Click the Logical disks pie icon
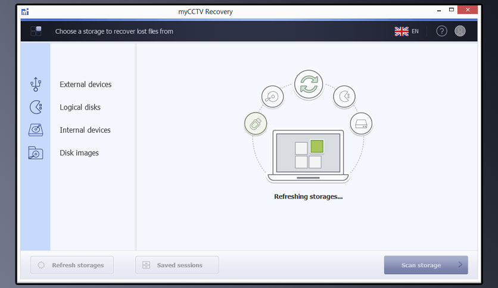Viewport: 498px width, 288px height. coord(36,107)
